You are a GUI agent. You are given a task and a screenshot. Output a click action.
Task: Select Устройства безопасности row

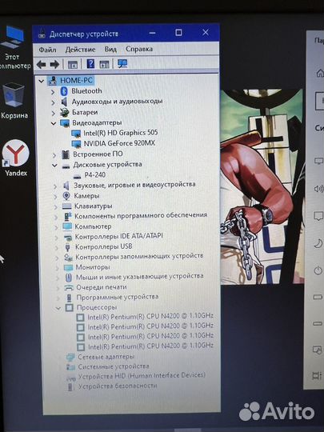tap(118, 386)
